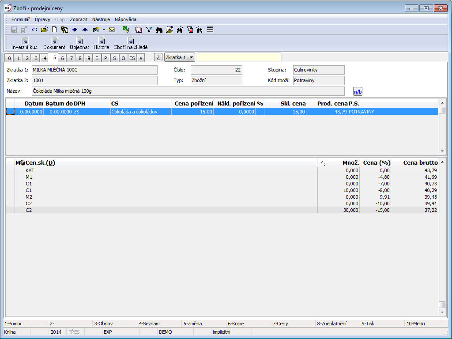Expand the camera icon dropdown arrow
Viewport: 452px width, 339px height.
[x=104, y=30]
